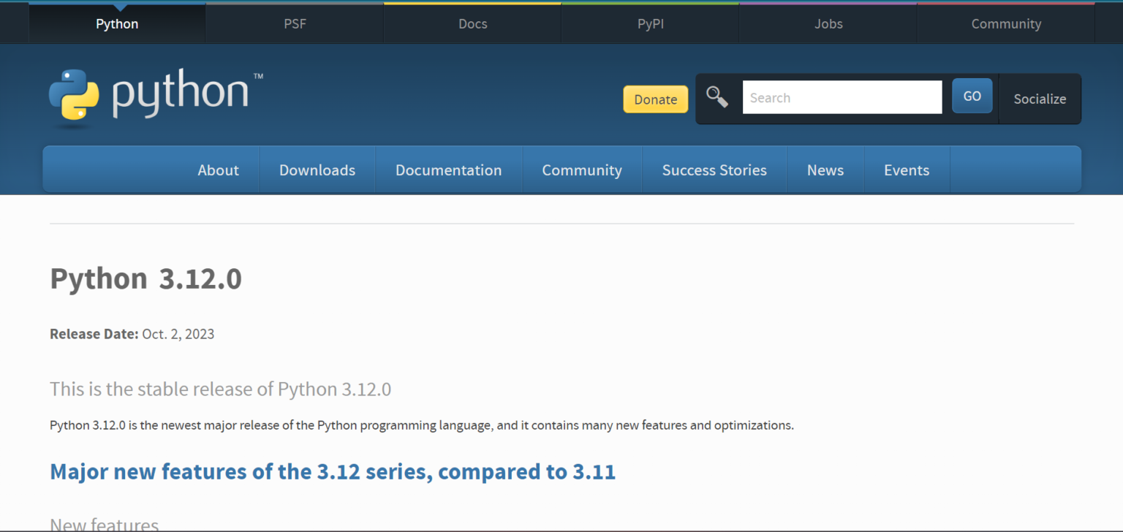The image size is (1123, 532).
Task: Open the Success Stories menu
Action: tap(714, 170)
